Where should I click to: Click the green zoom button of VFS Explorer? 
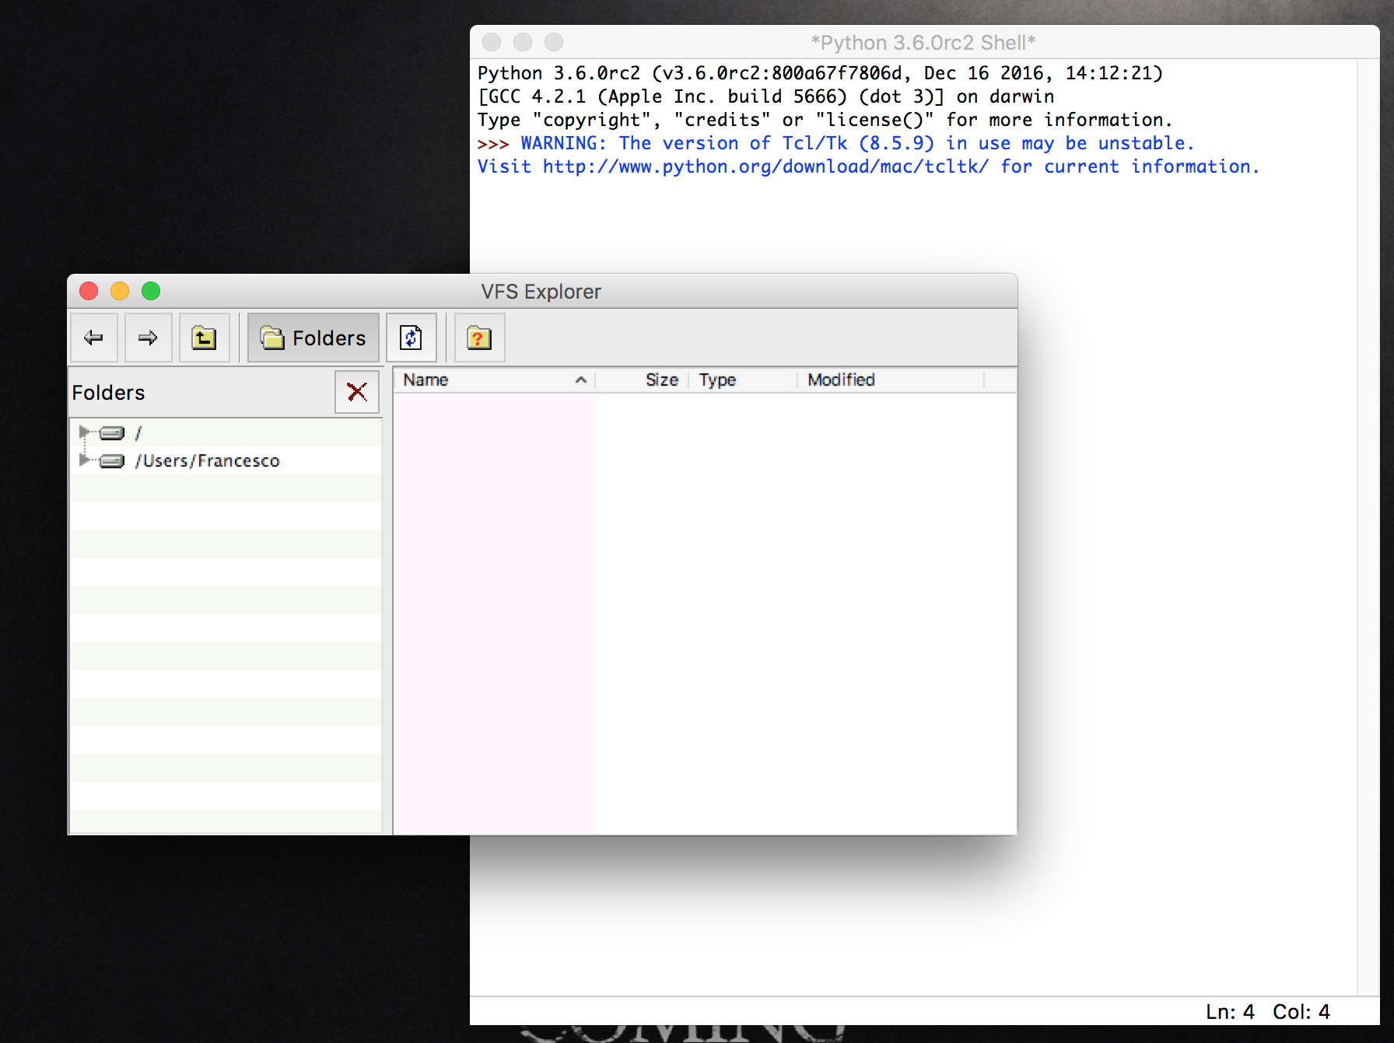(x=151, y=291)
